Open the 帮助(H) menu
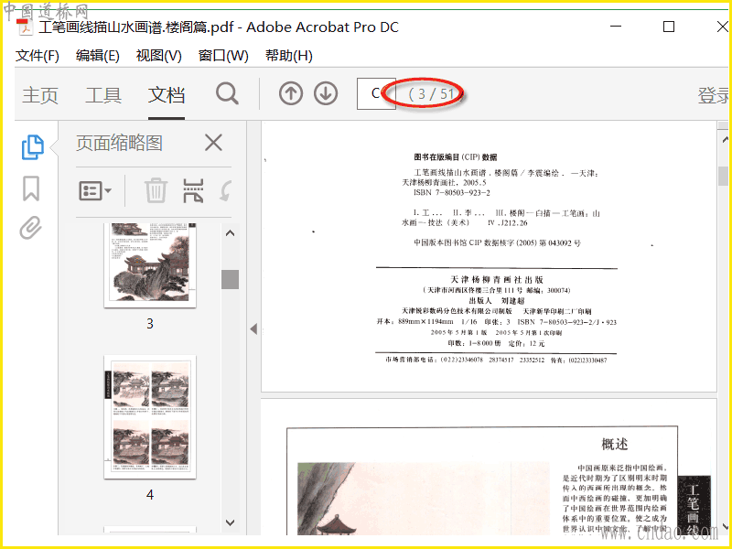Viewport: 732px width, 549px height. (289, 56)
